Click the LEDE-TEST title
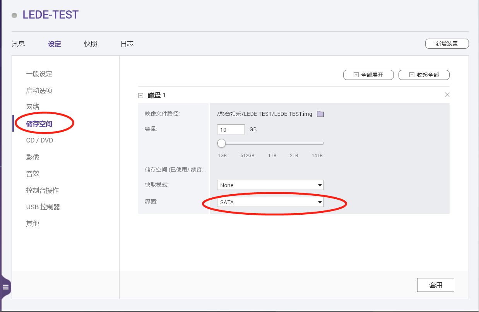This screenshot has width=479, height=312. (x=51, y=15)
